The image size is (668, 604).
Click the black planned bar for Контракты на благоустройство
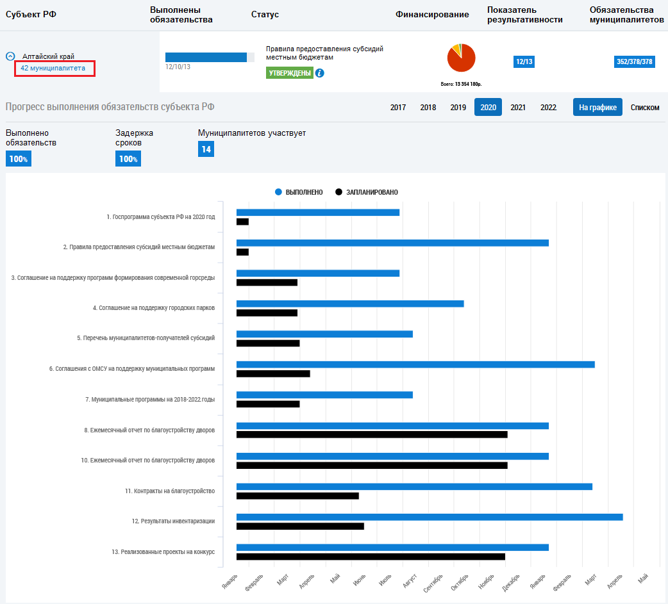click(x=297, y=496)
